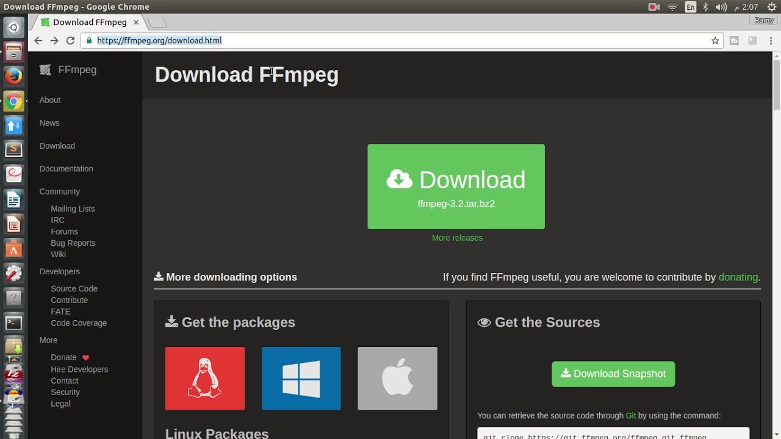
Task: Click More in the sidebar
Action: (x=48, y=340)
